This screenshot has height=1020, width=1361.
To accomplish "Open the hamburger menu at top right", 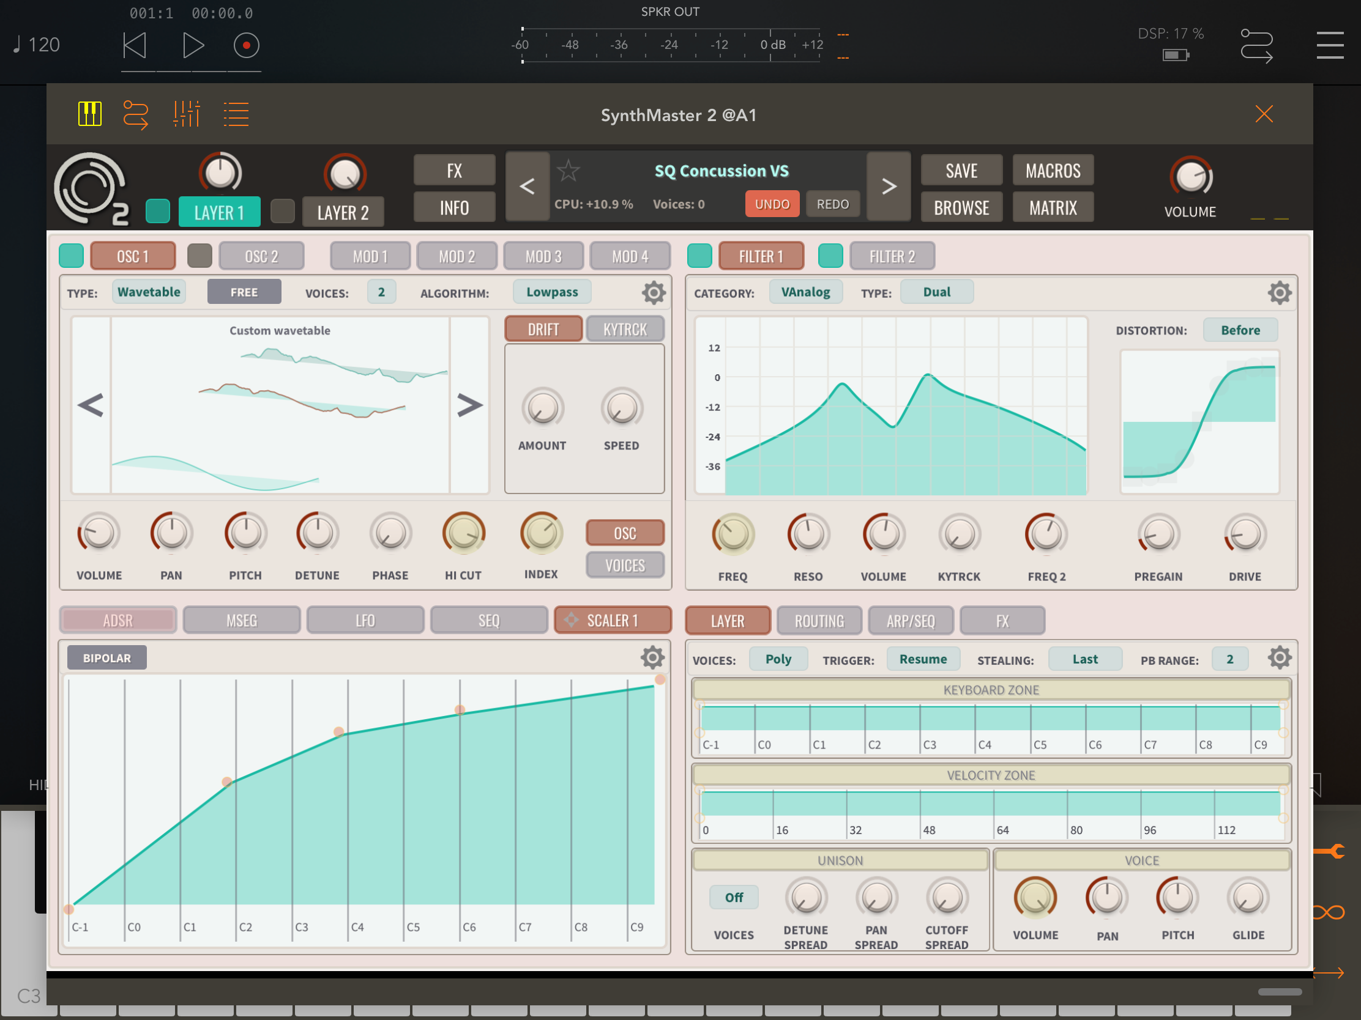I will pyautogui.click(x=1330, y=45).
